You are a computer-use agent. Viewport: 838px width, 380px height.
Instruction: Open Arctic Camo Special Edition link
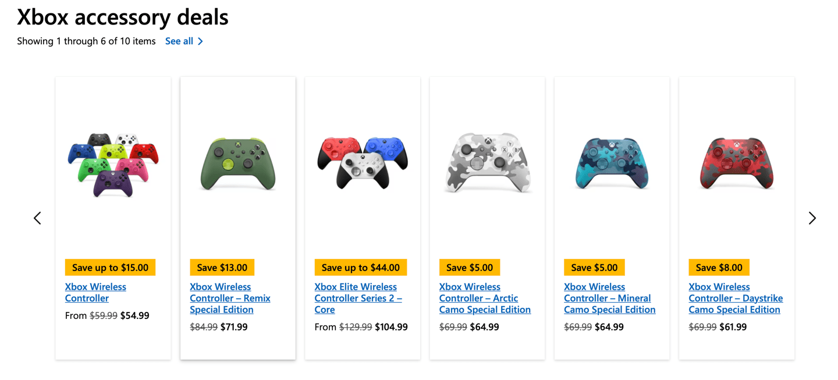pos(485,299)
